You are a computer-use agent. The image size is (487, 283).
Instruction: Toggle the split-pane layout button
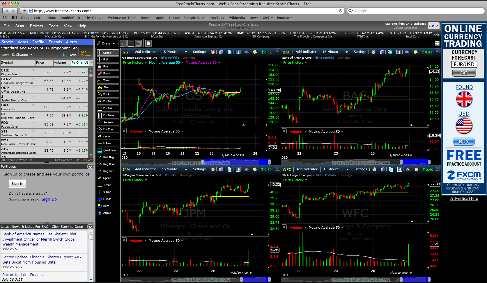click(x=138, y=43)
